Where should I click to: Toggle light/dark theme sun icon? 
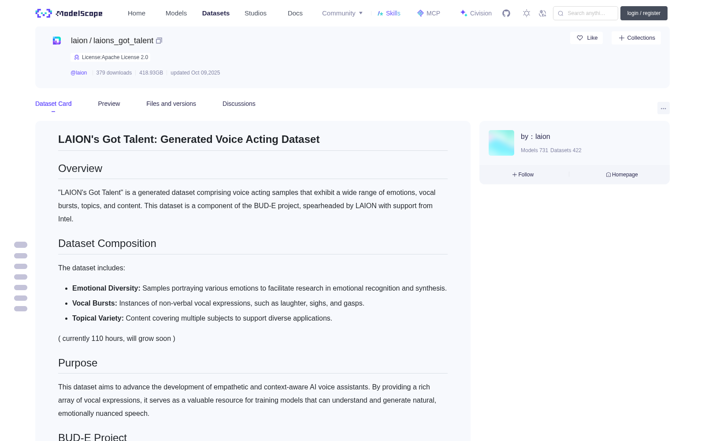527,13
